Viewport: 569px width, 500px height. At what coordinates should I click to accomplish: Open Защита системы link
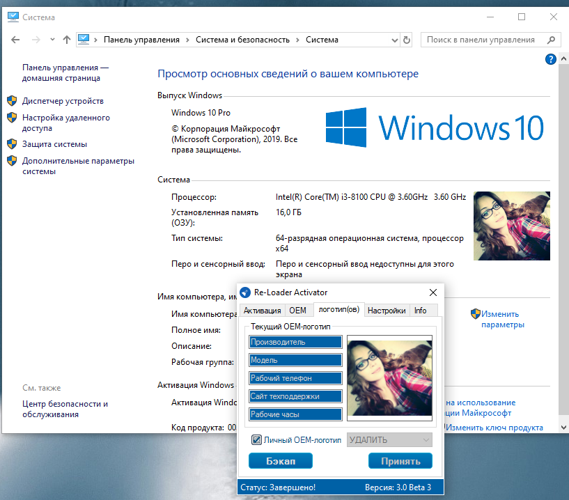[x=54, y=144]
